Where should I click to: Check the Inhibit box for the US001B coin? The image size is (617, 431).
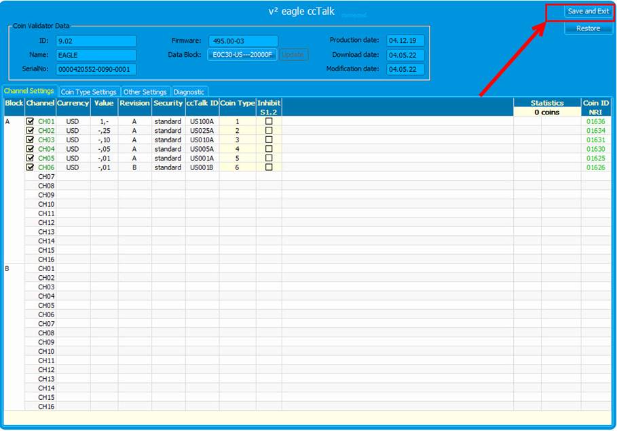coord(269,167)
